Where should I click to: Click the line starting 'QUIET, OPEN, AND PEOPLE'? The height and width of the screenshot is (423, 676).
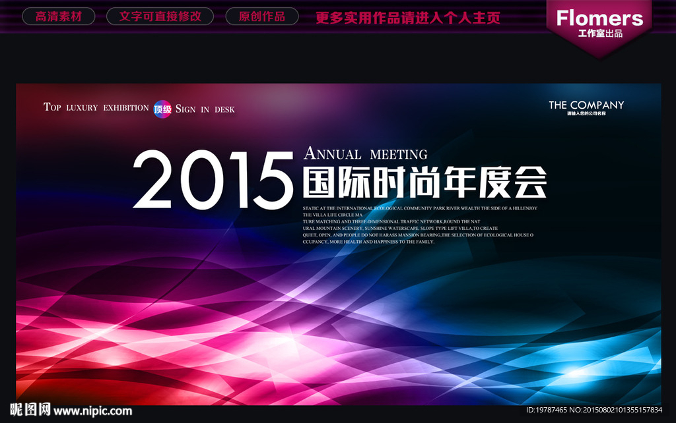[418, 235]
